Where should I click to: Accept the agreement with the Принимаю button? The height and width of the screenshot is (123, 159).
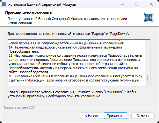coord(115,116)
